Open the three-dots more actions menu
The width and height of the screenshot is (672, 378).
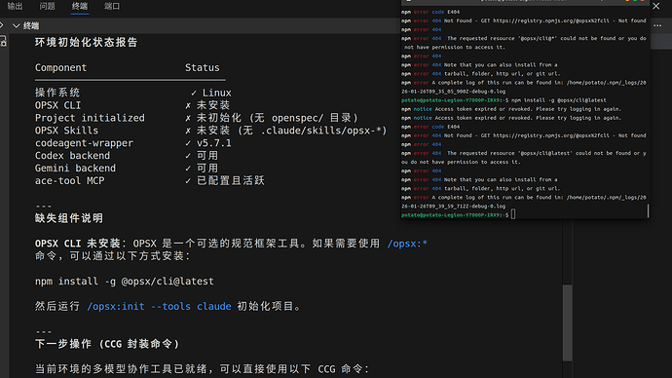point(657,25)
